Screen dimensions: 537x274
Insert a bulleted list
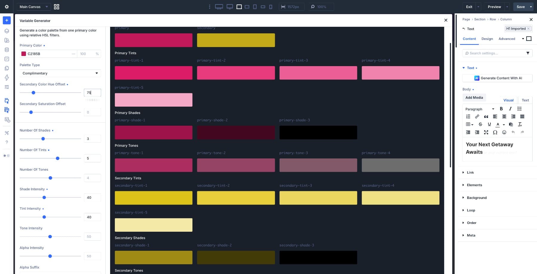519,109
